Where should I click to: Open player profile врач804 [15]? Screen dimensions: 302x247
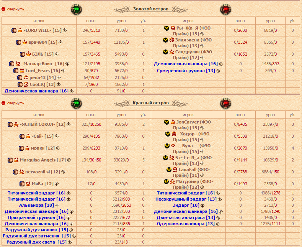[x=43, y=42]
